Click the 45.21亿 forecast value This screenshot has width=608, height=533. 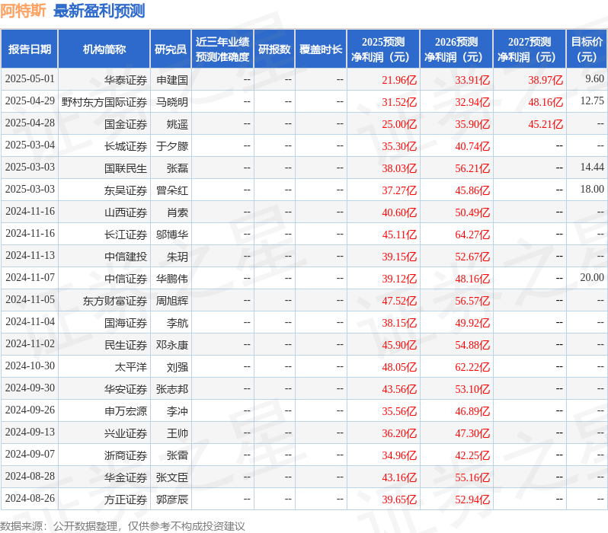(546, 124)
